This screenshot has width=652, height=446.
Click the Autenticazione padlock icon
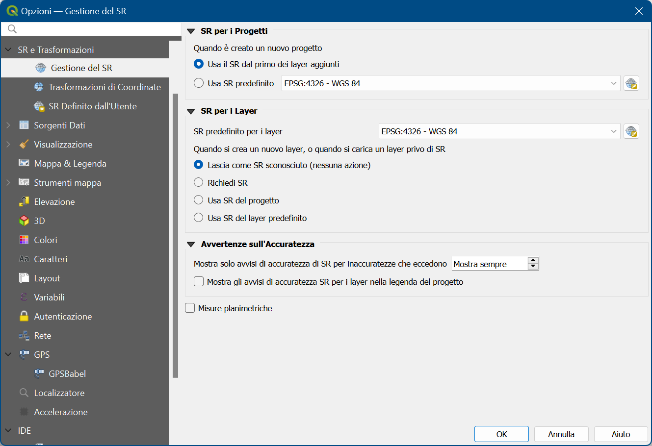tap(24, 316)
